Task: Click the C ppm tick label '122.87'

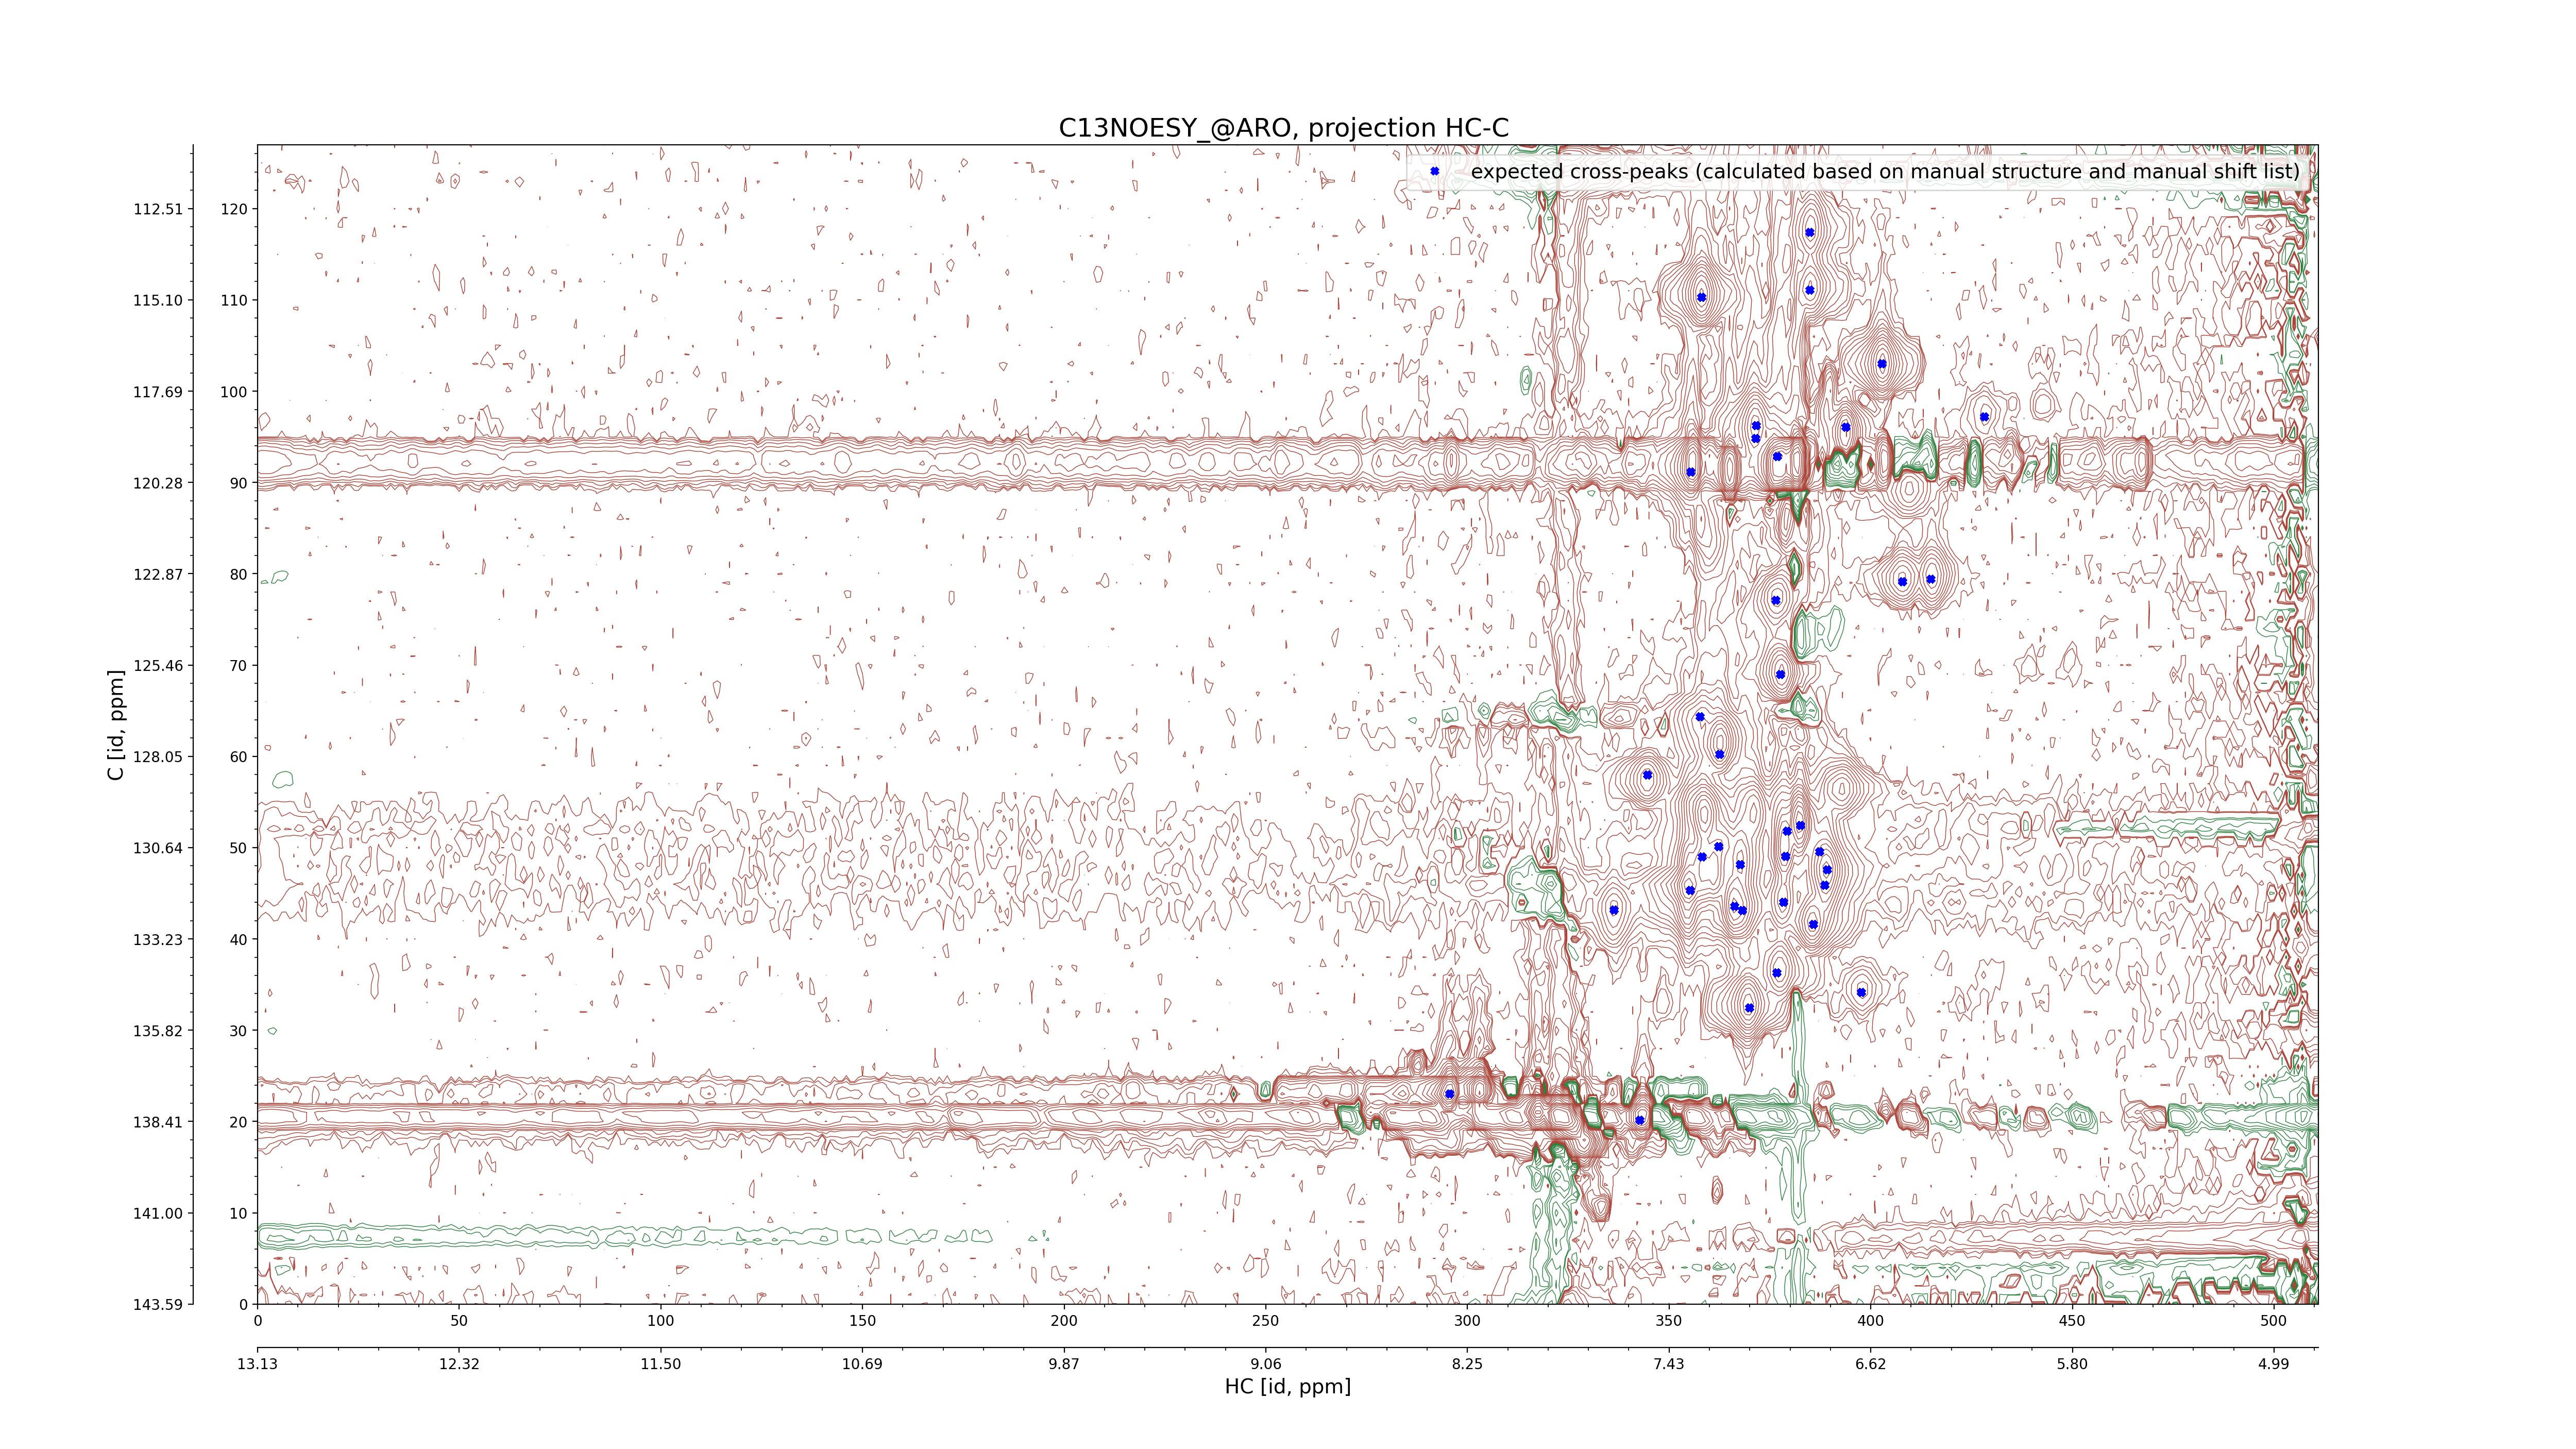Action: 158,574
